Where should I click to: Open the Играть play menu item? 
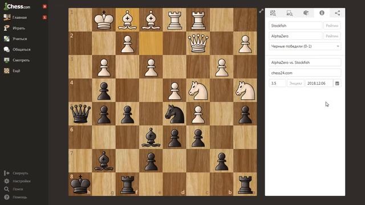pyautogui.click(x=19, y=28)
